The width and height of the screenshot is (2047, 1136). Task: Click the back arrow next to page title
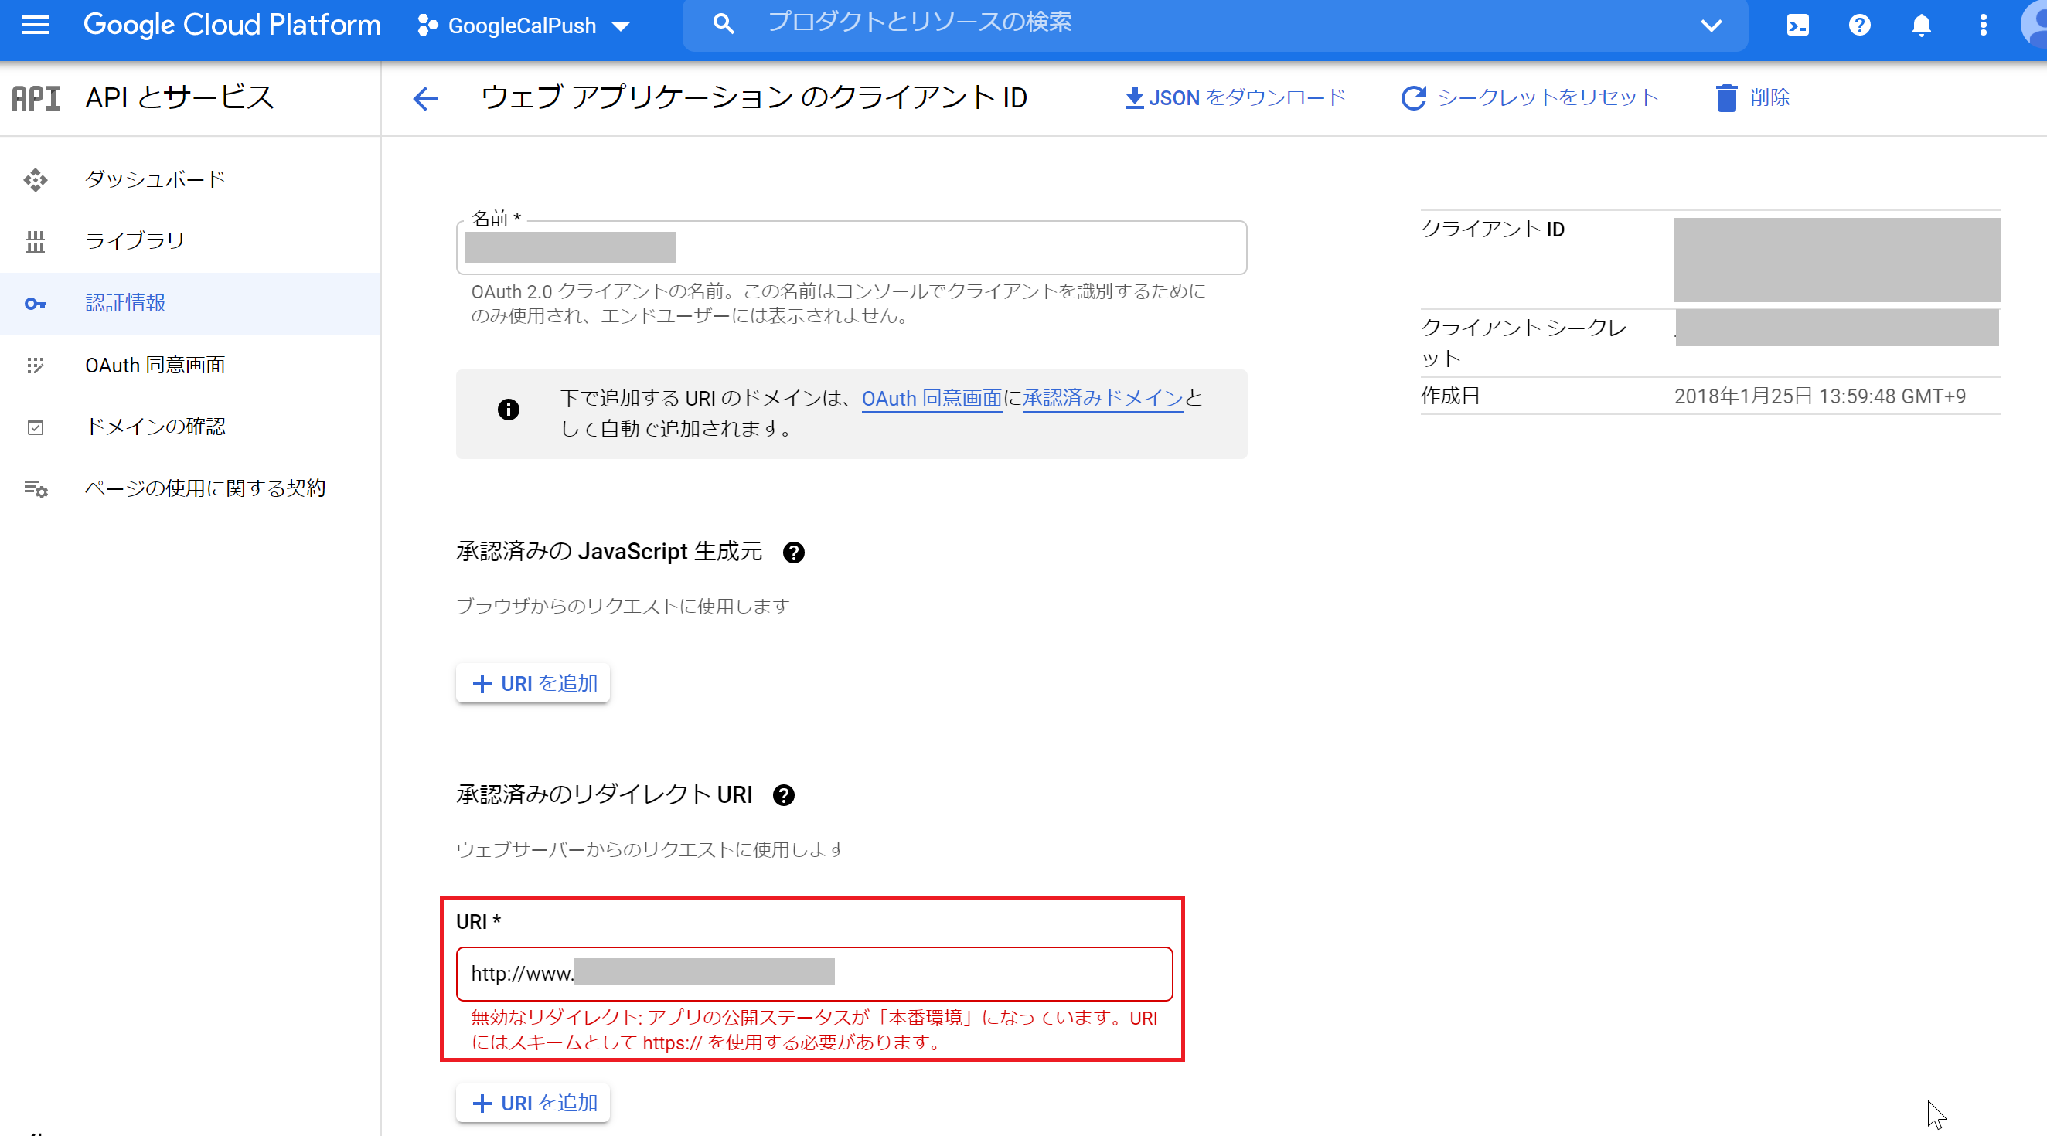click(x=426, y=98)
